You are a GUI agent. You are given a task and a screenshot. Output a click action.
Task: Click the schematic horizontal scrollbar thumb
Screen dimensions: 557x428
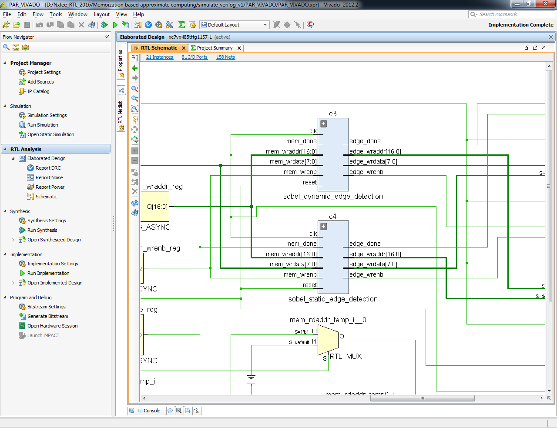(422, 398)
